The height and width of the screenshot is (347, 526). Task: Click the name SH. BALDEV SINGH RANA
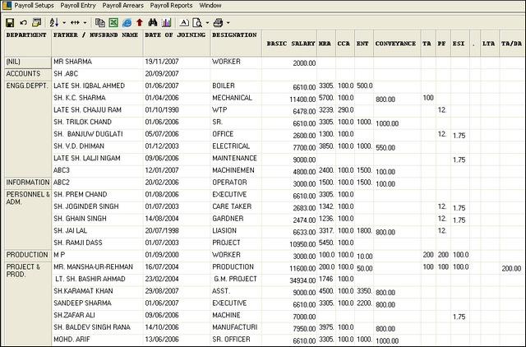(92, 327)
